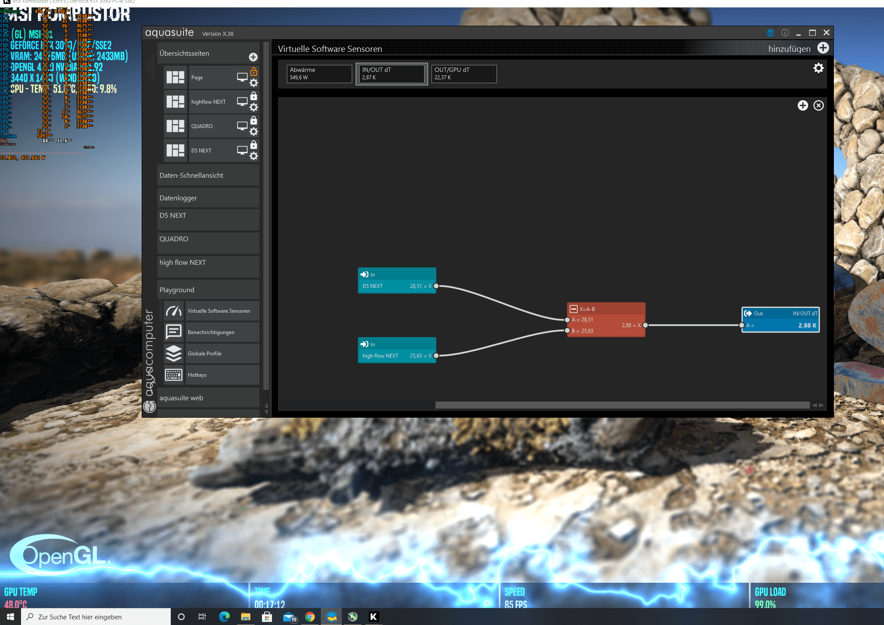Expand the QUADRO device section
Viewport: 884px width, 625px height.
point(208,243)
